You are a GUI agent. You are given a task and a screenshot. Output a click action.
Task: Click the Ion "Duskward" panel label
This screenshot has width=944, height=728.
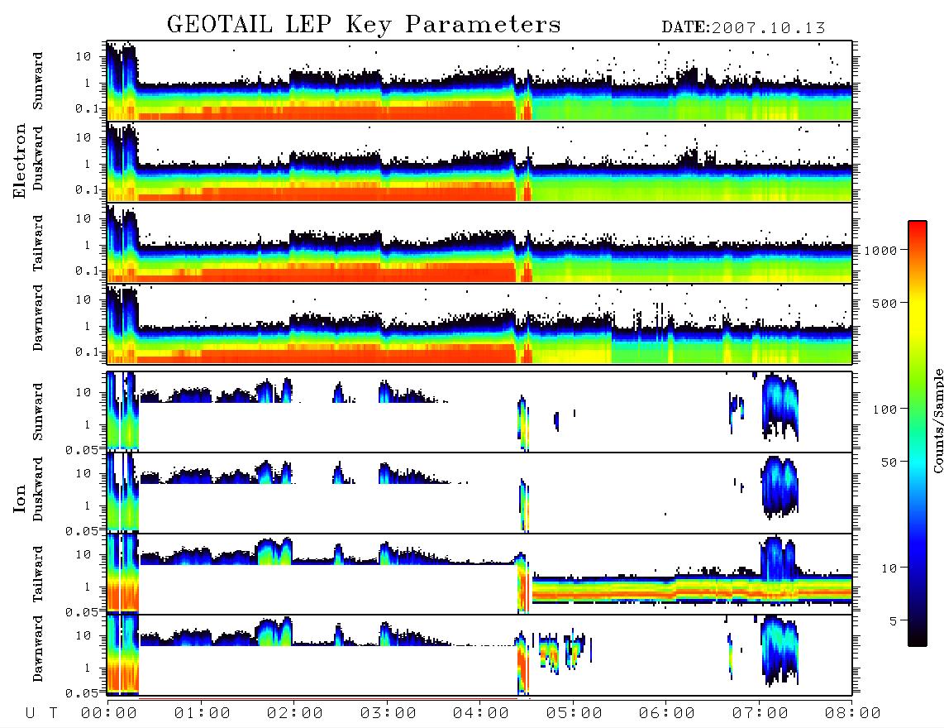point(38,489)
